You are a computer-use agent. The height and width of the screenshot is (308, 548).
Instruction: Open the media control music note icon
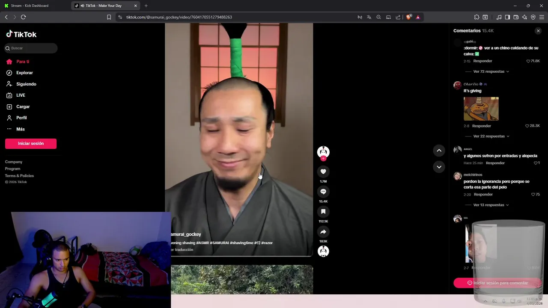tap(499, 17)
